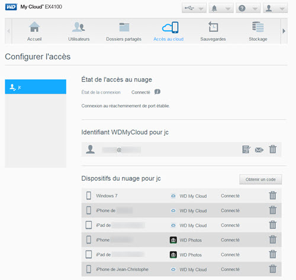
Task: Click WD Photos app icon on iPhone row
Action: [x=173, y=240]
